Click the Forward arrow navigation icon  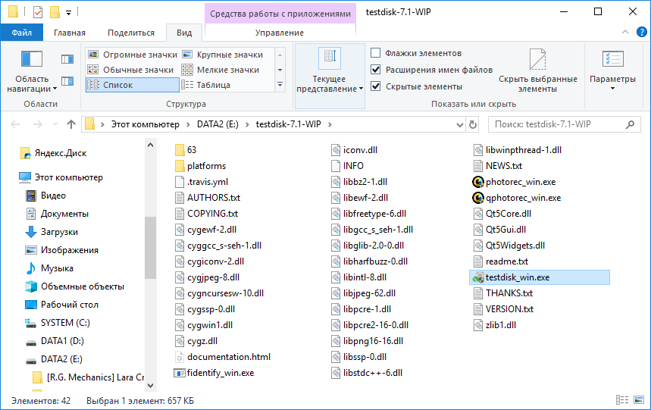click(37, 124)
